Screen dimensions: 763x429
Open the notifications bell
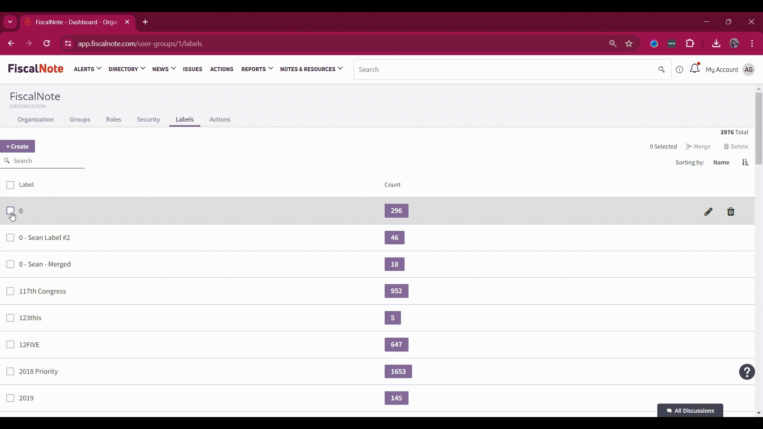tap(695, 68)
